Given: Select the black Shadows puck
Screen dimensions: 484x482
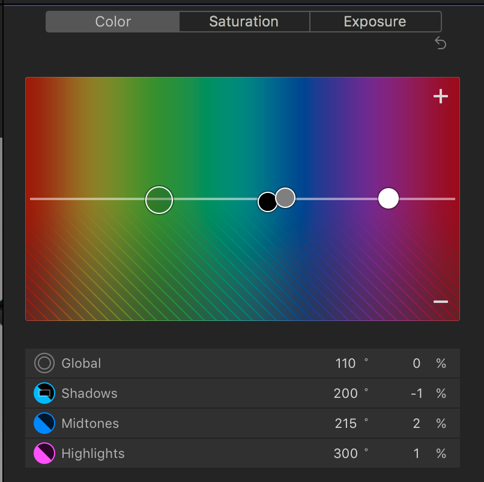Looking at the screenshot, I should pos(266,203).
